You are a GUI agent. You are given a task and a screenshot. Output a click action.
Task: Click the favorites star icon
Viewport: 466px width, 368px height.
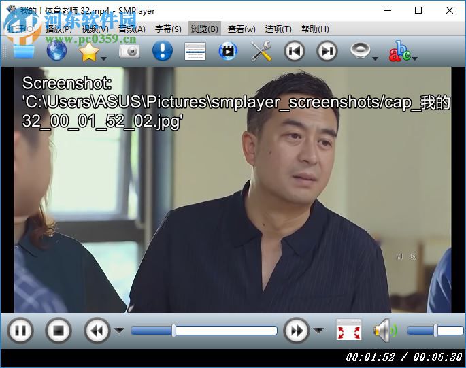coord(89,51)
